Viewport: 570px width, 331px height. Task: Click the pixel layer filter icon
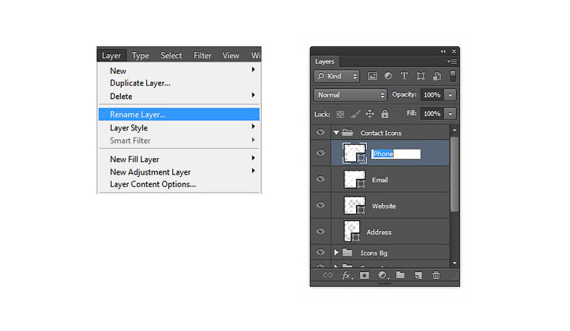(372, 76)
